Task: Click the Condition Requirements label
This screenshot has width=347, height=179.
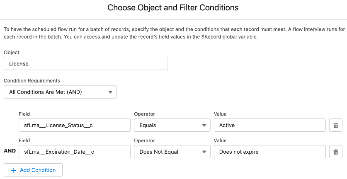Action: tap(32, 80)
